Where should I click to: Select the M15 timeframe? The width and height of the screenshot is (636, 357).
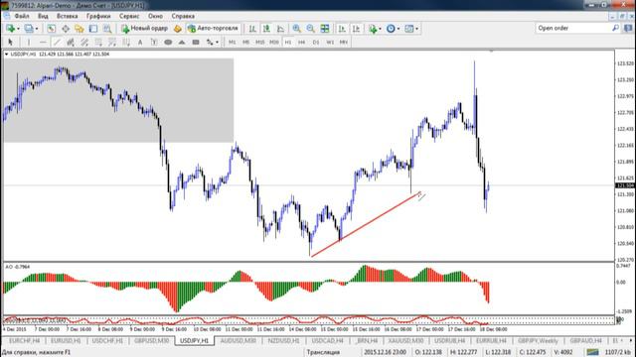[260, 42]
